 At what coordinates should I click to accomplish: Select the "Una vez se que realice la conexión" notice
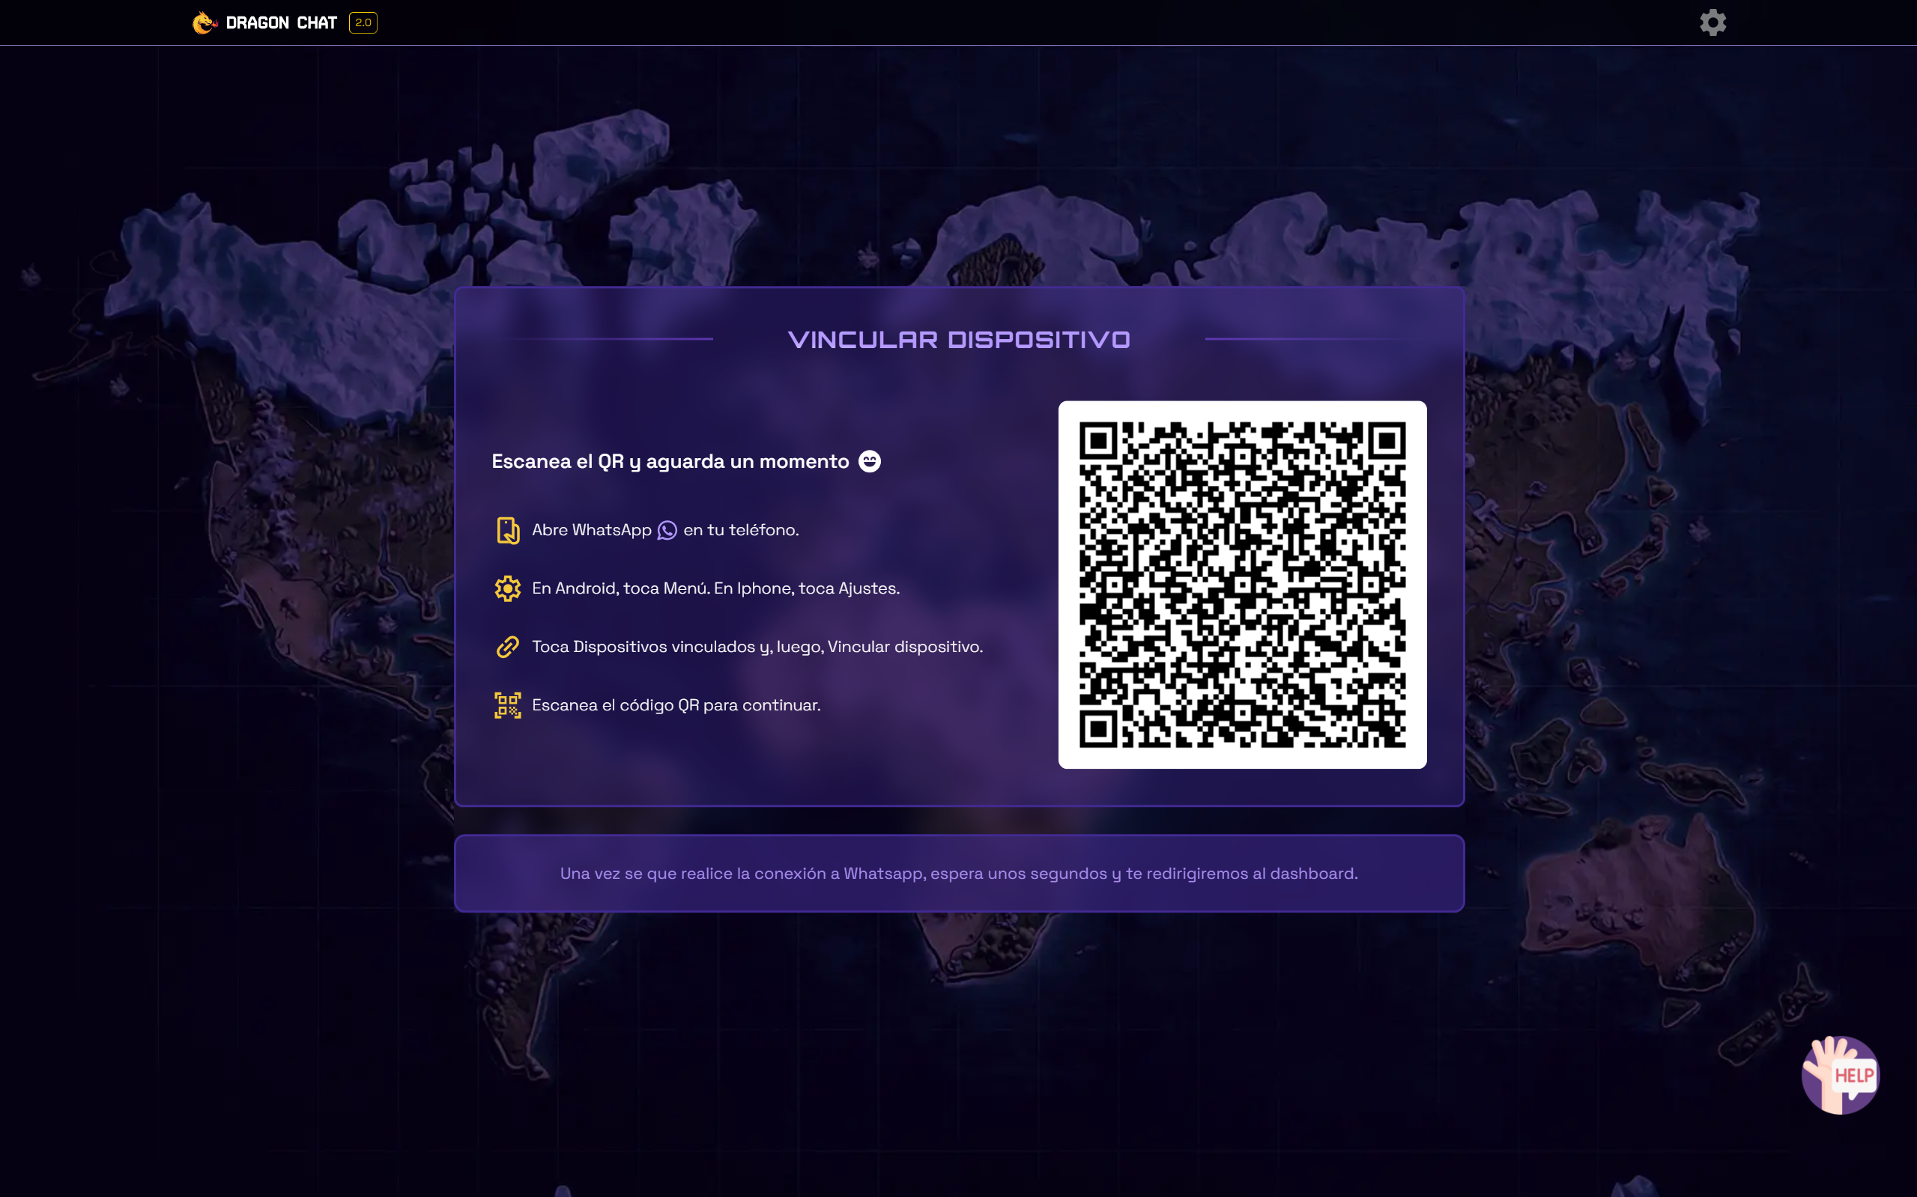(x=959, y=873)
